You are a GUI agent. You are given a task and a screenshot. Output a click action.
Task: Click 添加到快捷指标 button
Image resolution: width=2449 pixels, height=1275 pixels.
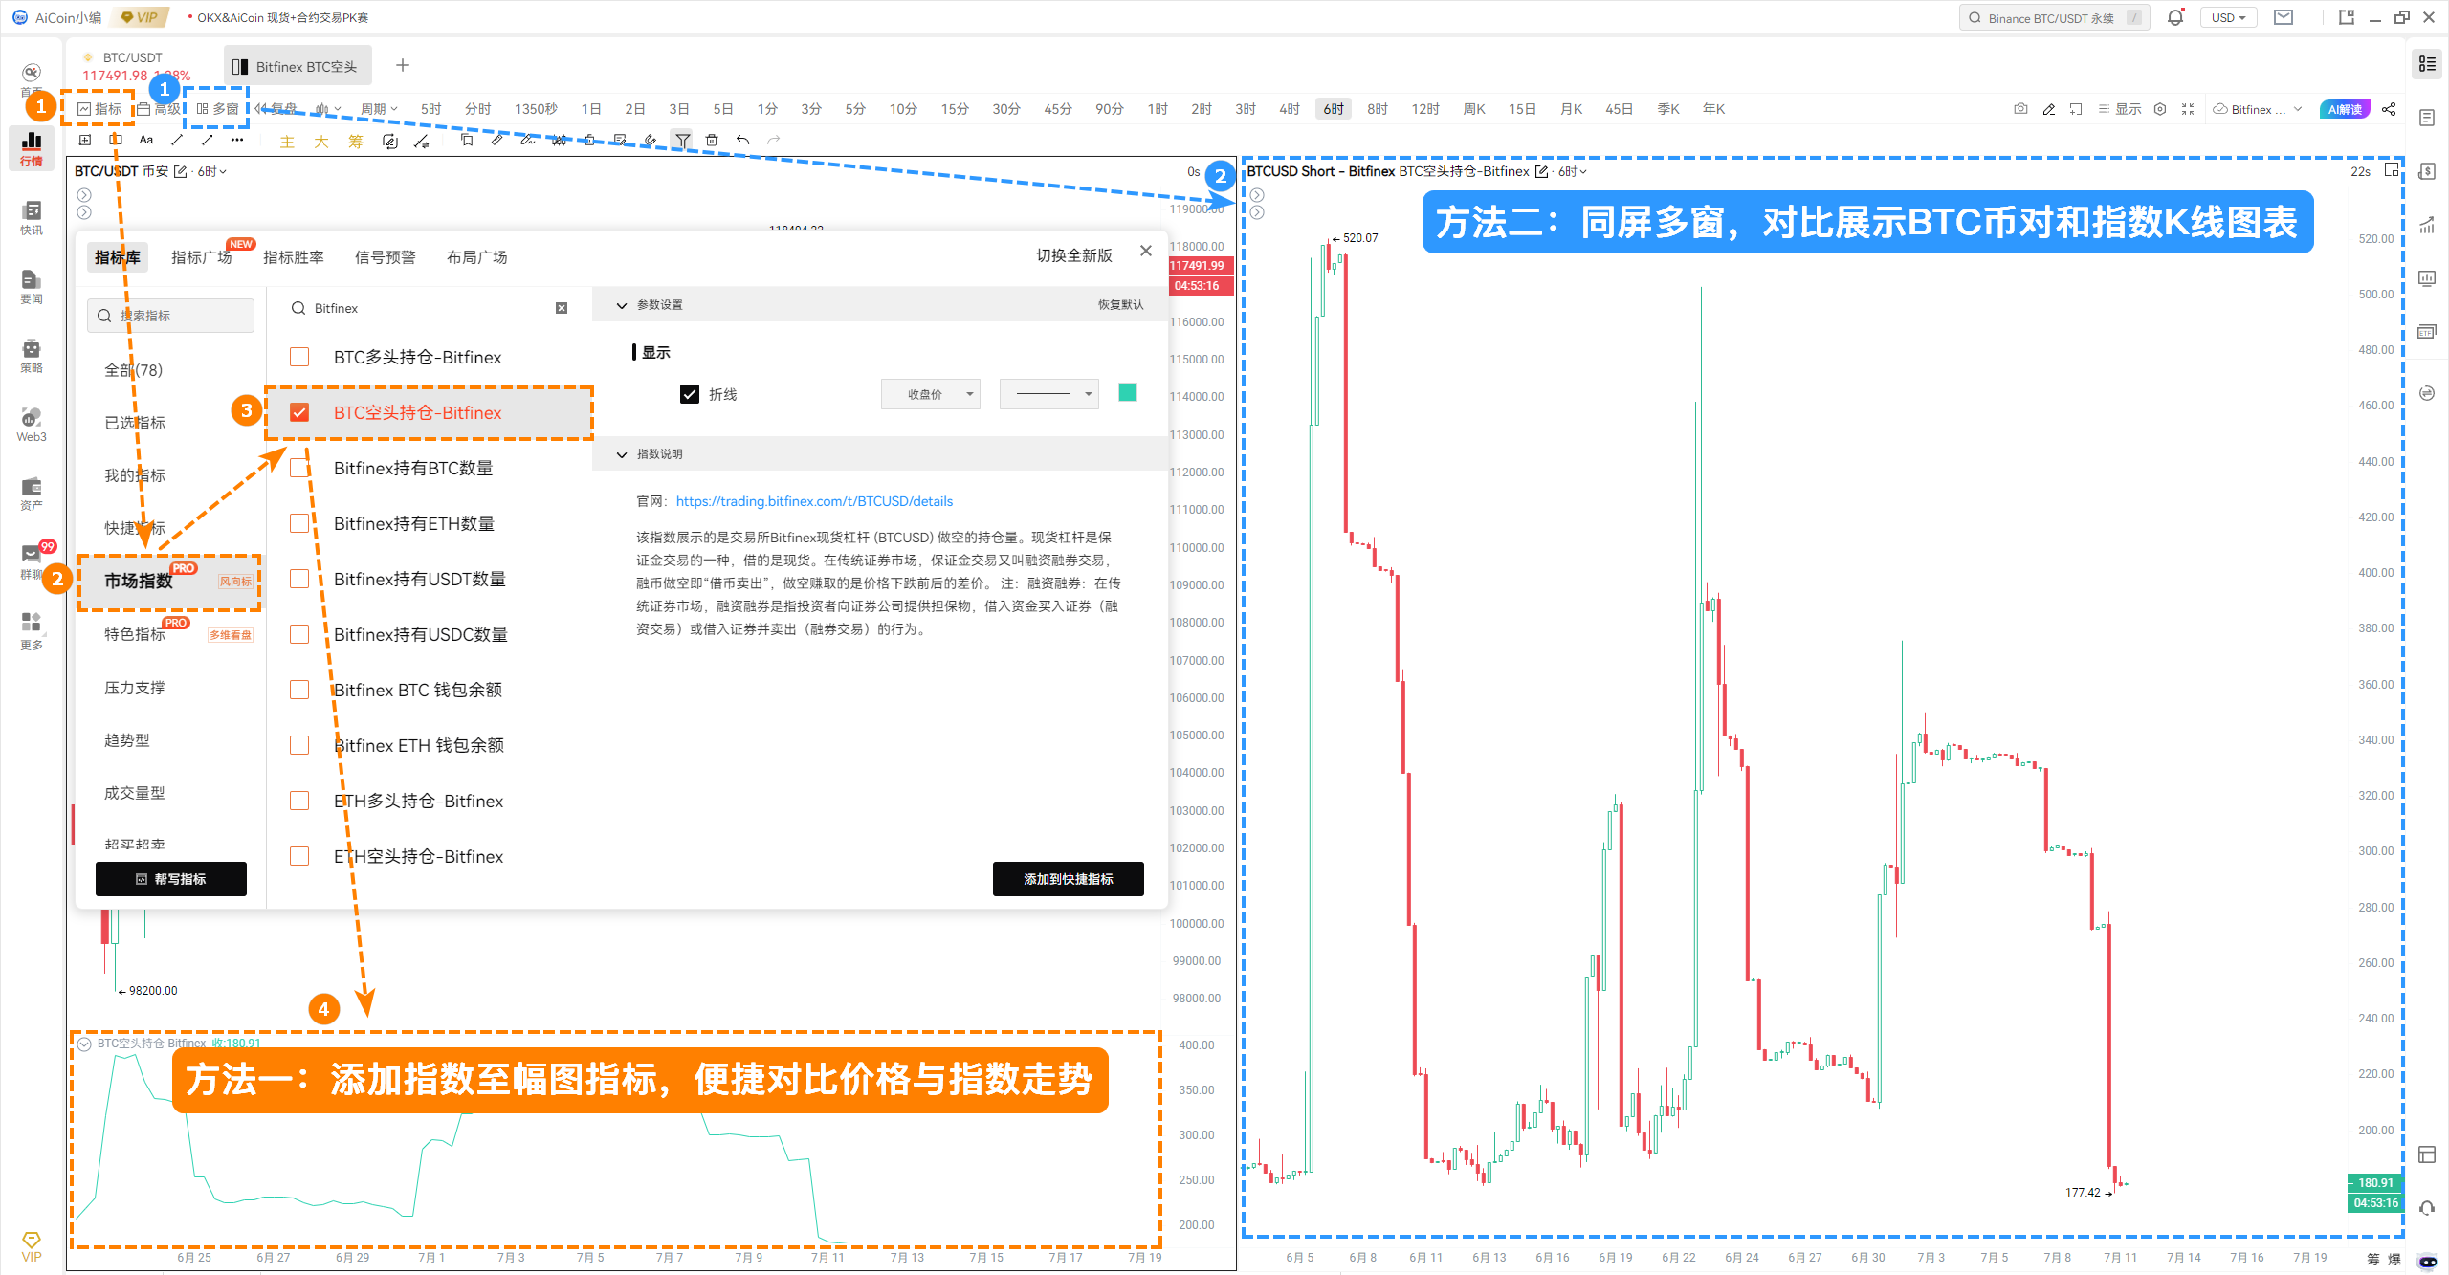[x=1068, y=879]
